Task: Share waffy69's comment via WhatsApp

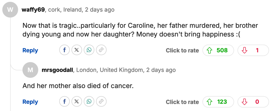Action: [x=89, y=50]
